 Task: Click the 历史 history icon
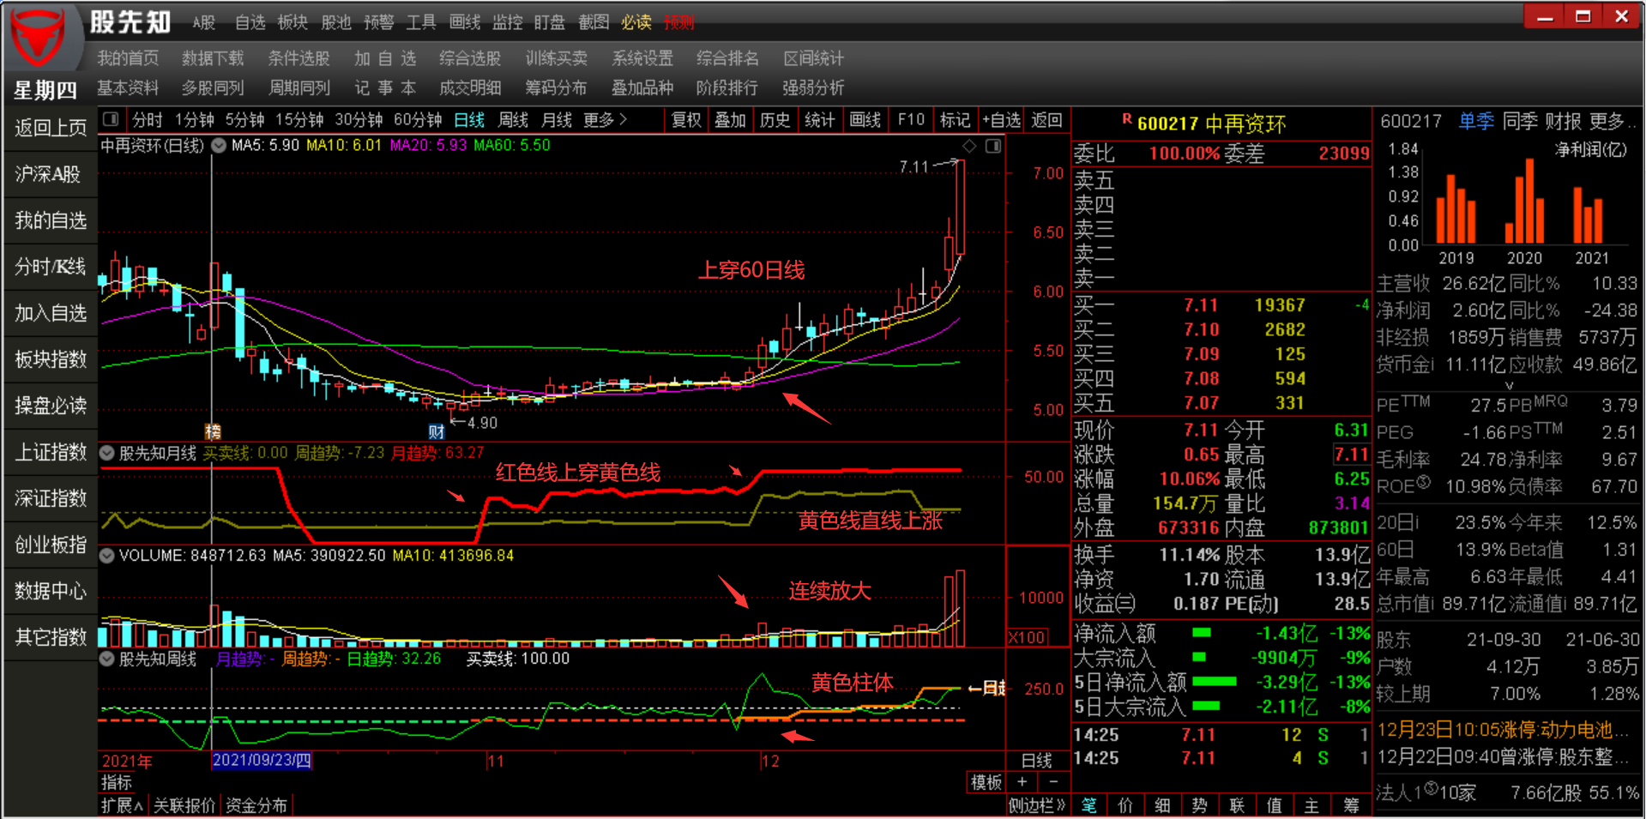[x=775, y=120]
